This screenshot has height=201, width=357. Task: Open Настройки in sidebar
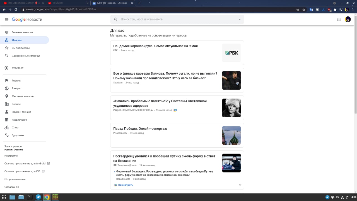[11, 155]
